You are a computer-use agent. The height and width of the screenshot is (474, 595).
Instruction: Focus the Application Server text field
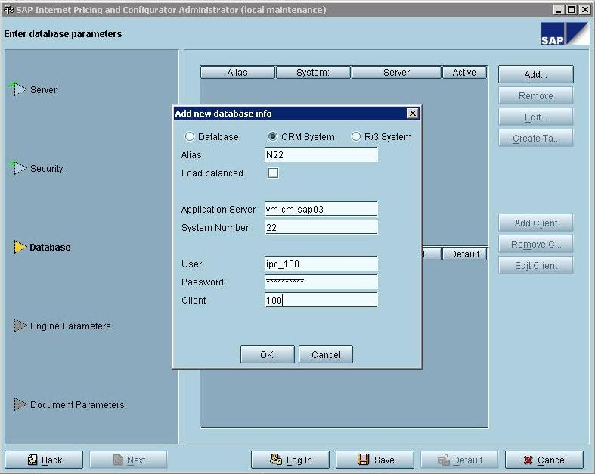point(321,209)
